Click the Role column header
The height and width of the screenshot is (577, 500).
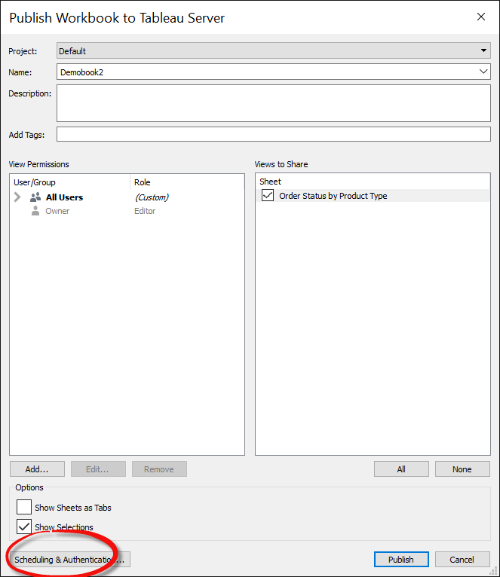point(143,182)
